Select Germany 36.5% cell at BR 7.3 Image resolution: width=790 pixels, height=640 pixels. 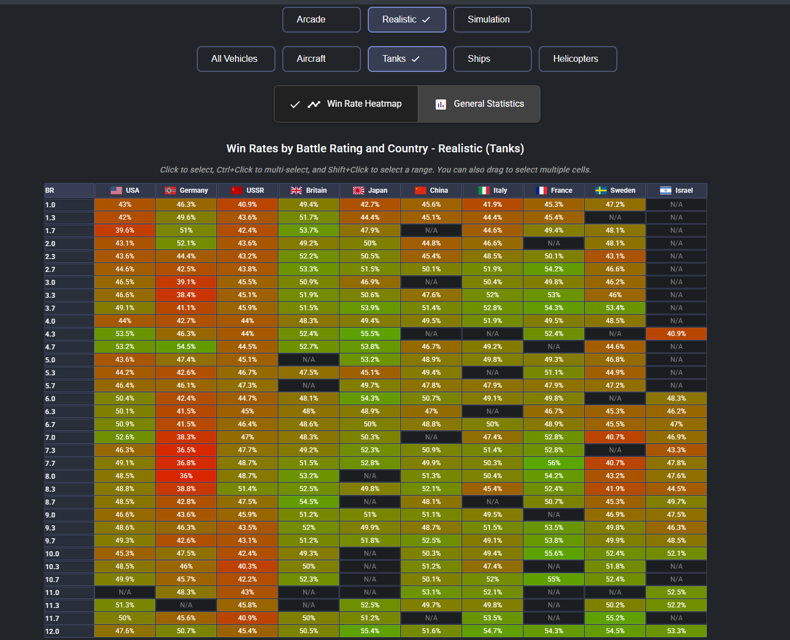pyautogui.click(x=186, y=450)
